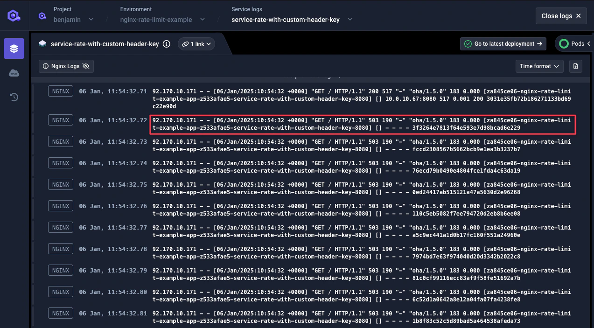Select the Services layers icon in the sidebar
The width and height of the screenshot is (594, 328).
[x=14, y=49]
